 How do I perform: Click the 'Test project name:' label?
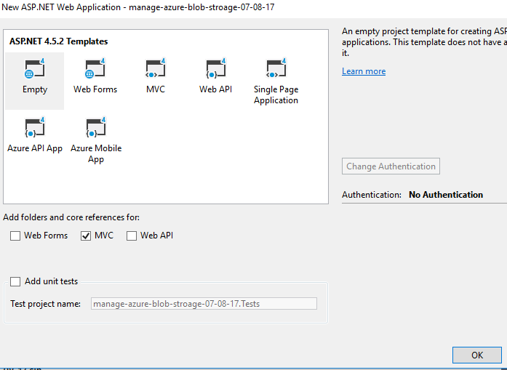pos(45,304)
